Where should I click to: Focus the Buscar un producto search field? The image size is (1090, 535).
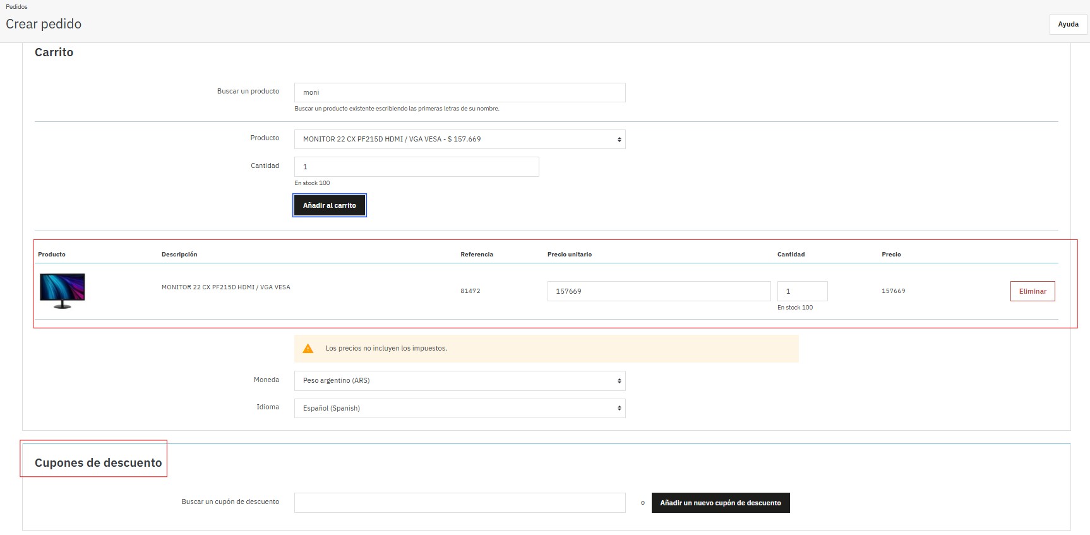tap(459, 93)
